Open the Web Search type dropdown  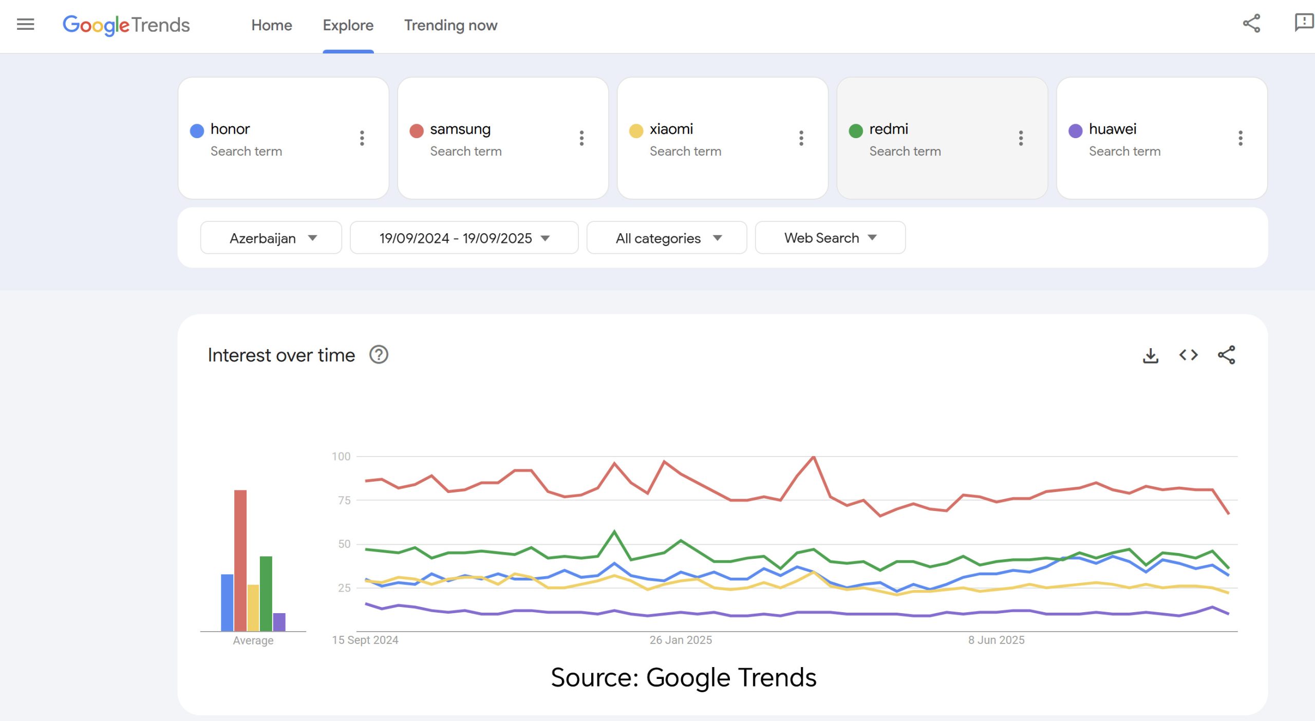[x=830, y=238]
